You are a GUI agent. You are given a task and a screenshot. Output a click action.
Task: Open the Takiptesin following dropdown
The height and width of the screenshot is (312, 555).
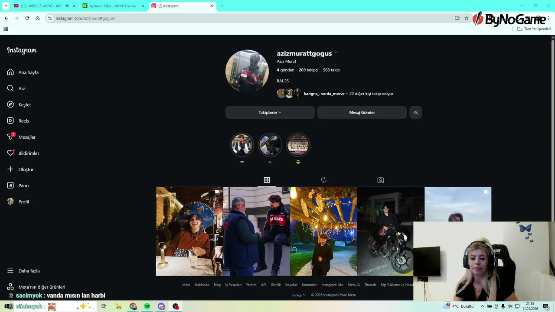270,112
